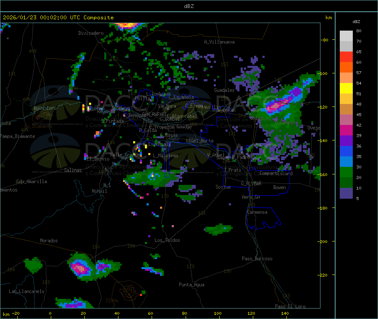Click the 100 km horizontal axis label
The height and width of the screenshot is (319, 378).
pos(218,313)
